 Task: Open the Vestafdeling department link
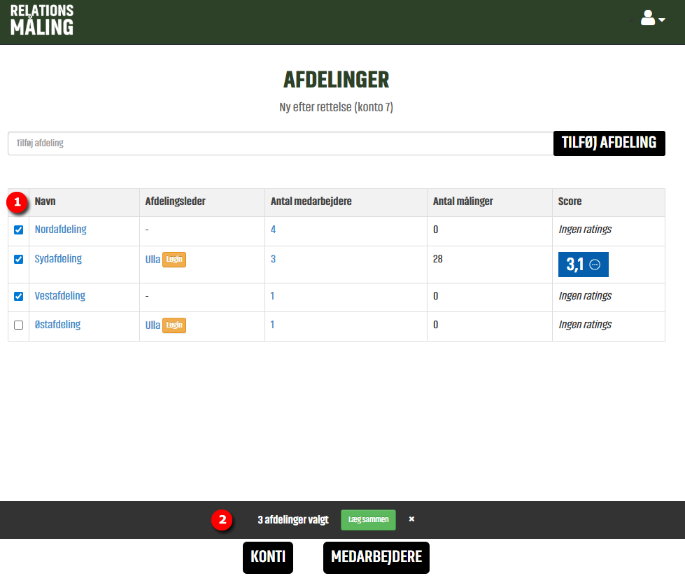60,296
